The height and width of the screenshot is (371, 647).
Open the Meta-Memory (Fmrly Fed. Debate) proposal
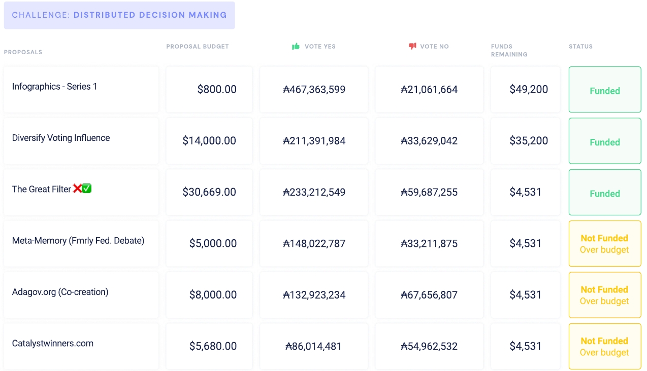(x=78, y=241)
